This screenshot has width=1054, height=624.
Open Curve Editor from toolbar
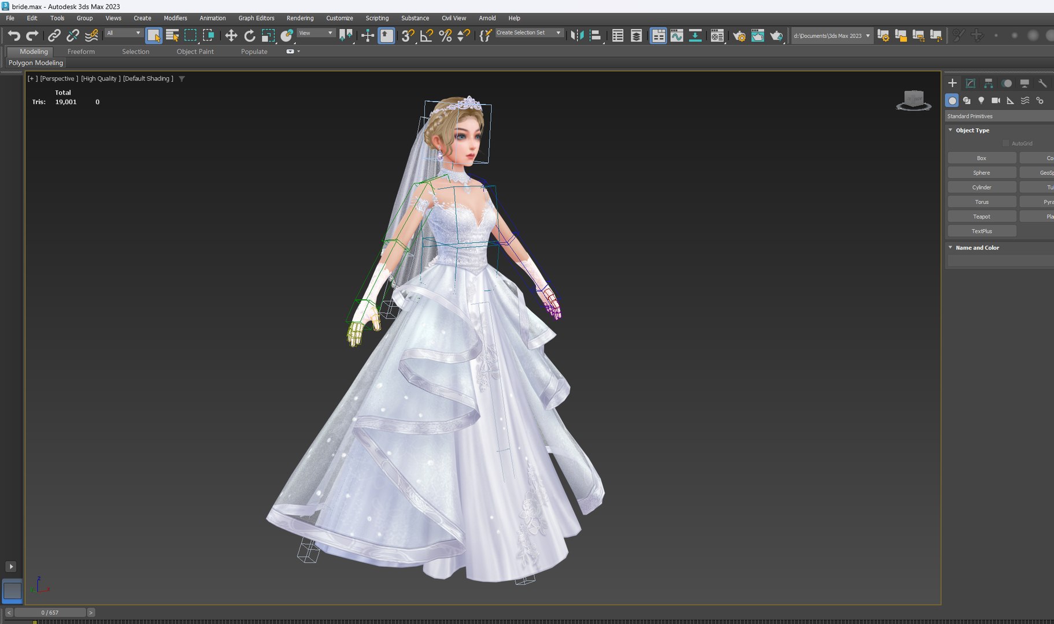(x=676, y=36)
